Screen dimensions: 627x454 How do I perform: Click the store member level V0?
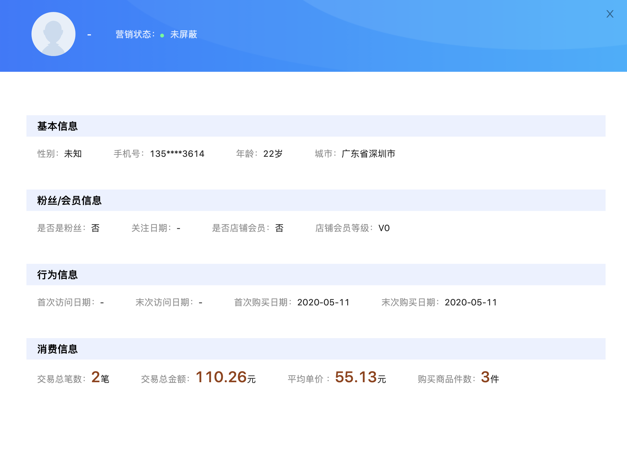384,228
